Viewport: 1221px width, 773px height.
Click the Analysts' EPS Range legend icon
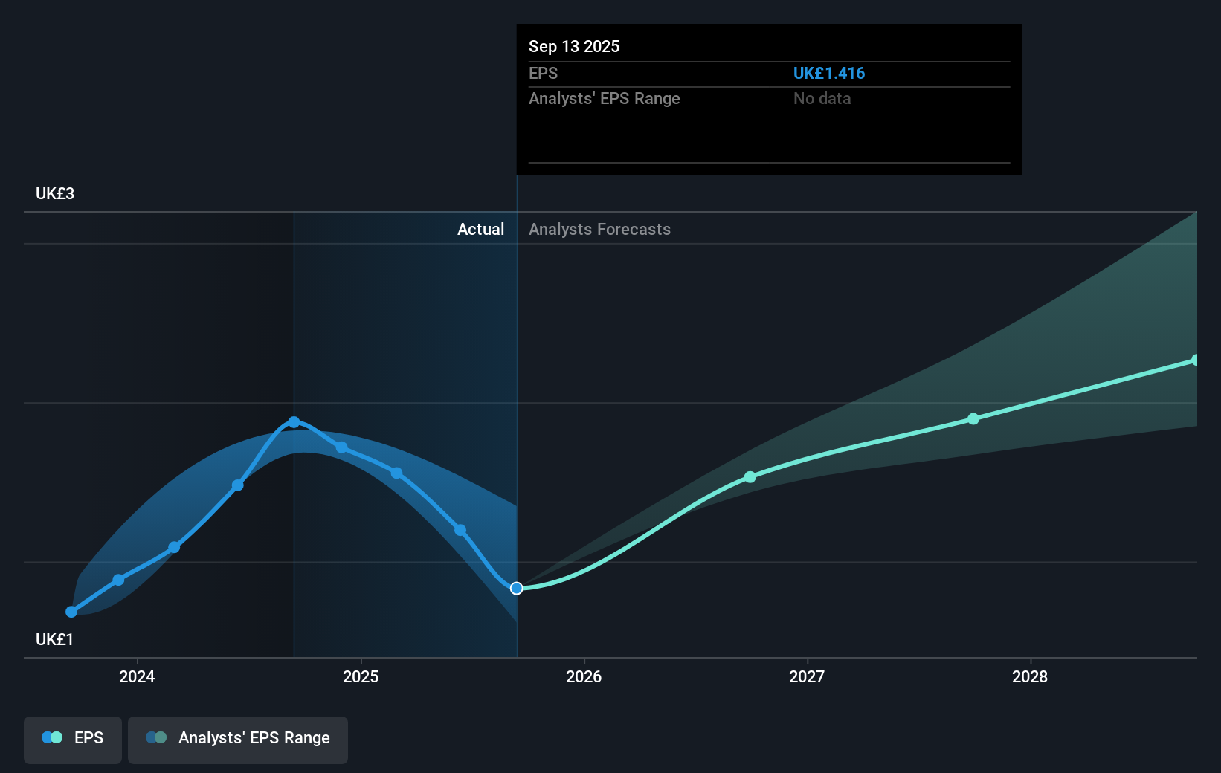pos(155,737)
